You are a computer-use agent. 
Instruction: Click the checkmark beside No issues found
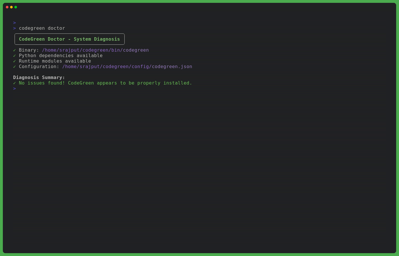click(15, 83)
